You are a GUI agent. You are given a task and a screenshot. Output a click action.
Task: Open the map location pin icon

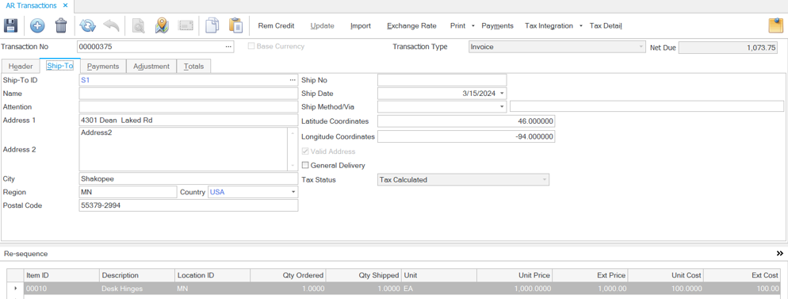[161, 25]
